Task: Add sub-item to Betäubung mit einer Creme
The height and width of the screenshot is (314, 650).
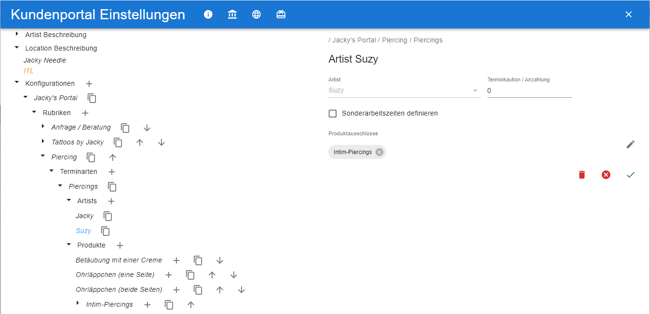Action: coord(176,261)
